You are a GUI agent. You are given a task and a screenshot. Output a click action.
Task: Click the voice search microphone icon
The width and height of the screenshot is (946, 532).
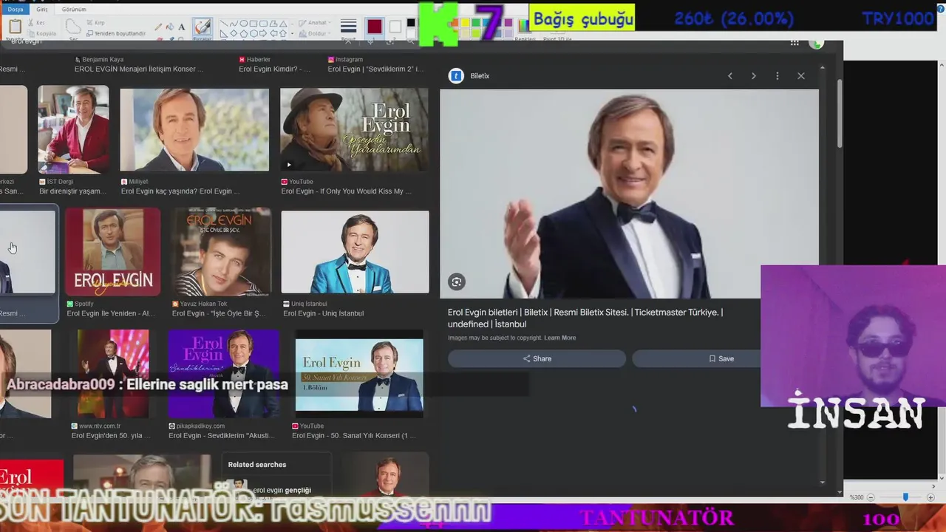coord(370,41)
